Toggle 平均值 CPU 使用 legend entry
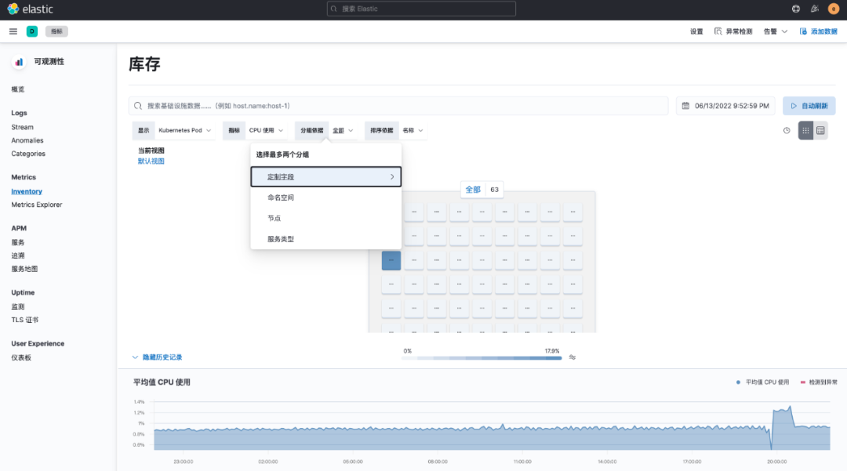The width and height of the screenshot is (847, 471). 762,382
